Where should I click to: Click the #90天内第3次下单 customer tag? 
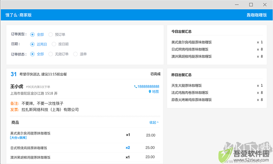pyautogui.click(x=38, y=87)
